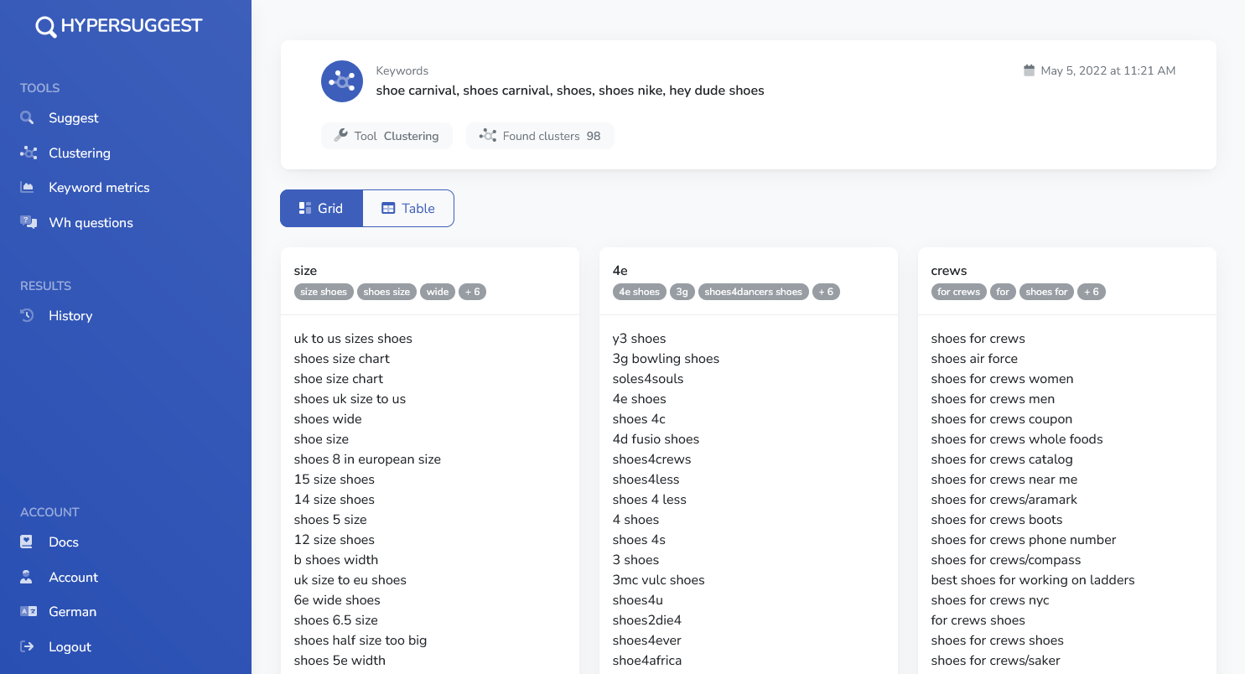Click the Tool Clustering chip
Screen dimensions: 1245x674
click(x=386, y=136)
